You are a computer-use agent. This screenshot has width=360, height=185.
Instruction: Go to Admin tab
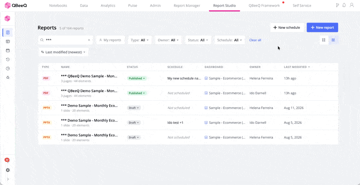(x=155, y=5)
